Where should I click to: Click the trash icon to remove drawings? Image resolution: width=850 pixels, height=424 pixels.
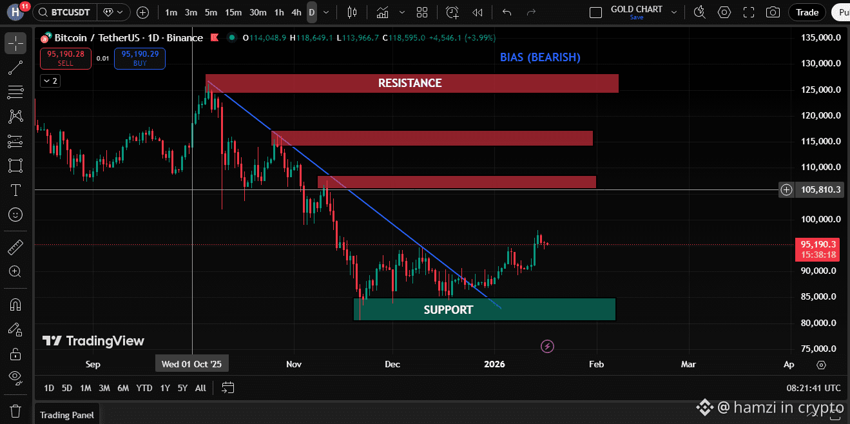(15, 410)
